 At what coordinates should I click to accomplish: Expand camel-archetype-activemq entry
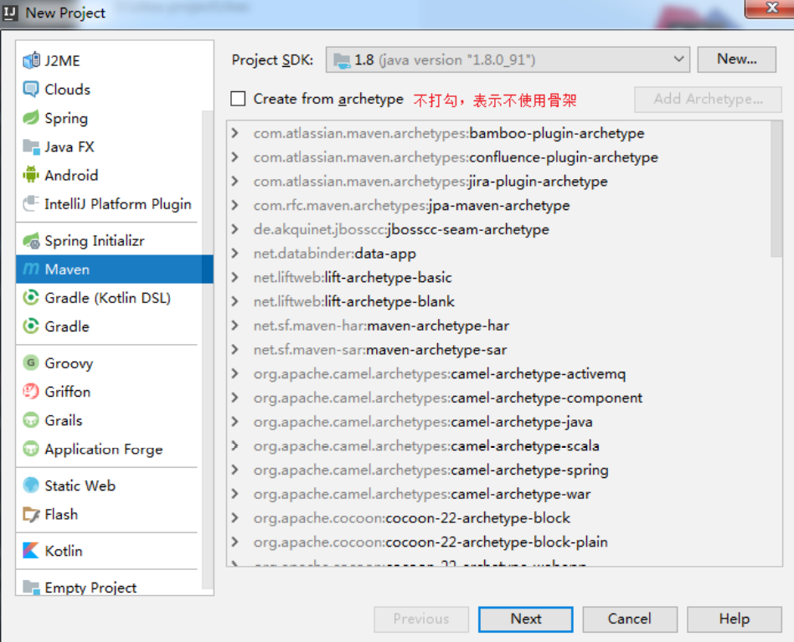coord(235,373)
